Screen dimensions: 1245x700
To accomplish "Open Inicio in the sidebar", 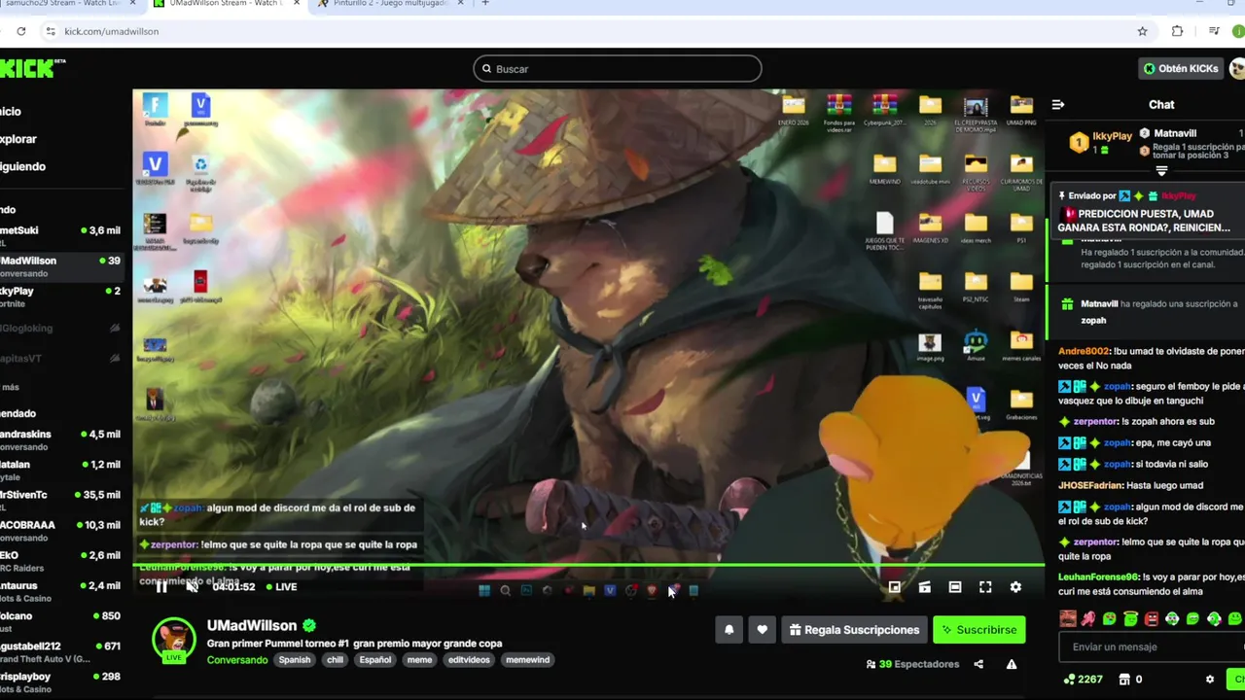I will coord(10,111).
